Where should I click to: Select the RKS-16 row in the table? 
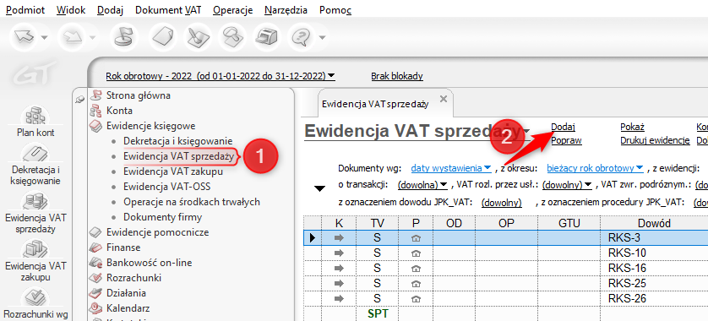[506, 268]
